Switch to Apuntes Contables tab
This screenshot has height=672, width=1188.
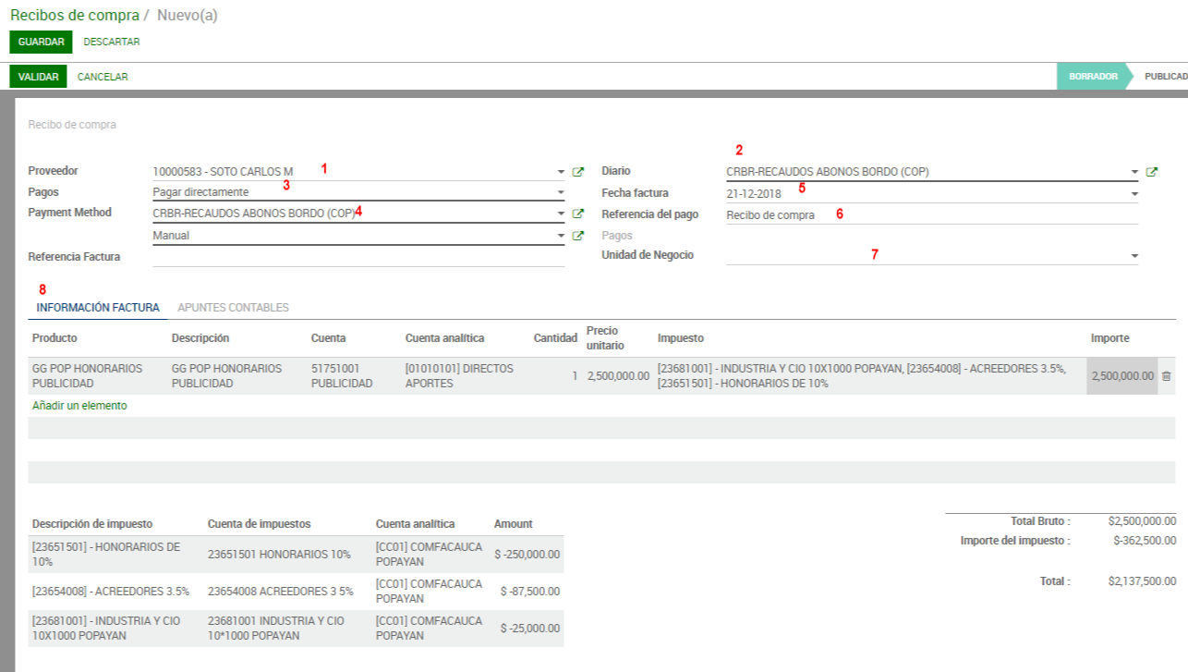click(x=233, y=308)
